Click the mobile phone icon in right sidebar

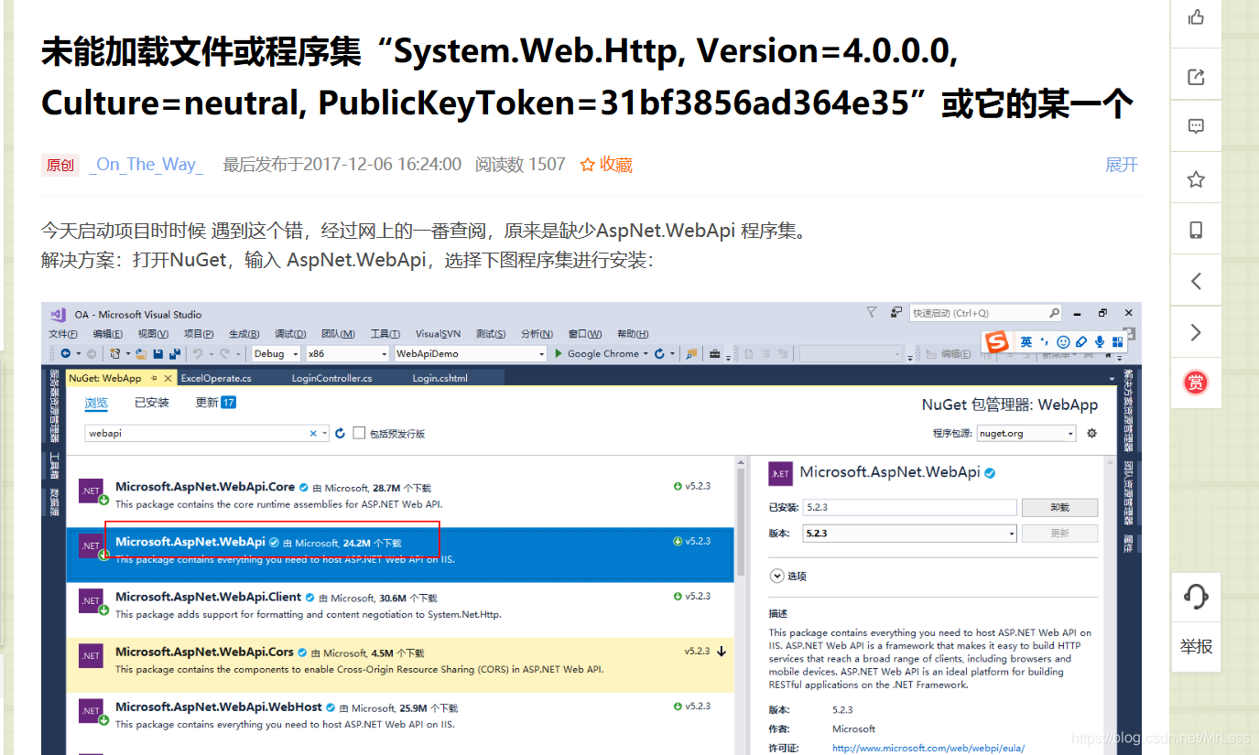click(x=1196, y=230)
